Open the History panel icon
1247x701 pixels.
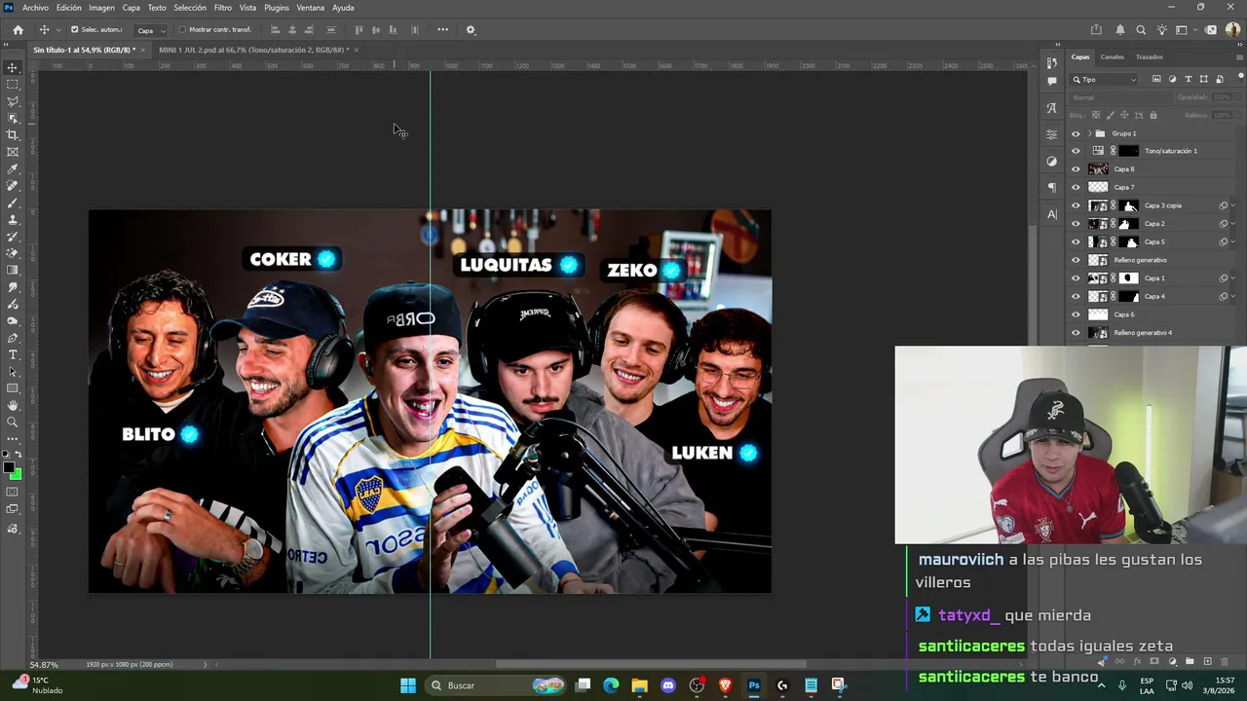pos(1052,63)
